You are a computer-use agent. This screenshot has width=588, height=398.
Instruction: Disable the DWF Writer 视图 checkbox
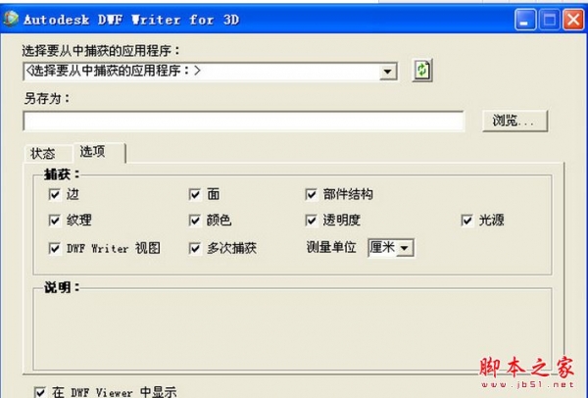(54, 248)
